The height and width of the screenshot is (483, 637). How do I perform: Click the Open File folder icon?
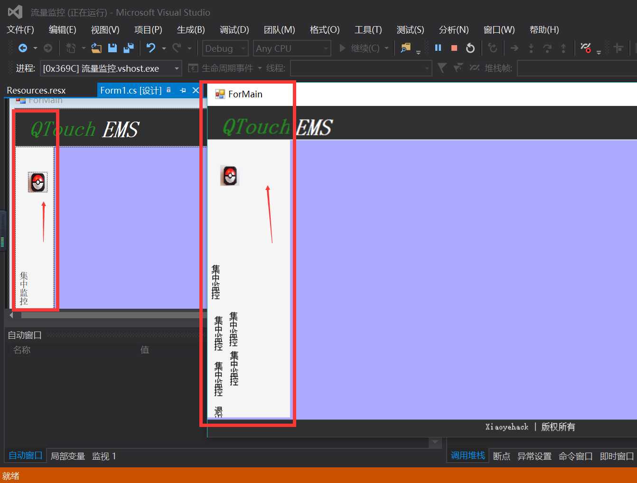point(96,48)
